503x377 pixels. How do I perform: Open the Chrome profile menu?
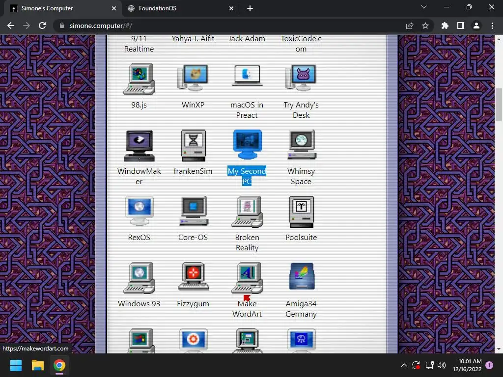(x=476, y=26)
